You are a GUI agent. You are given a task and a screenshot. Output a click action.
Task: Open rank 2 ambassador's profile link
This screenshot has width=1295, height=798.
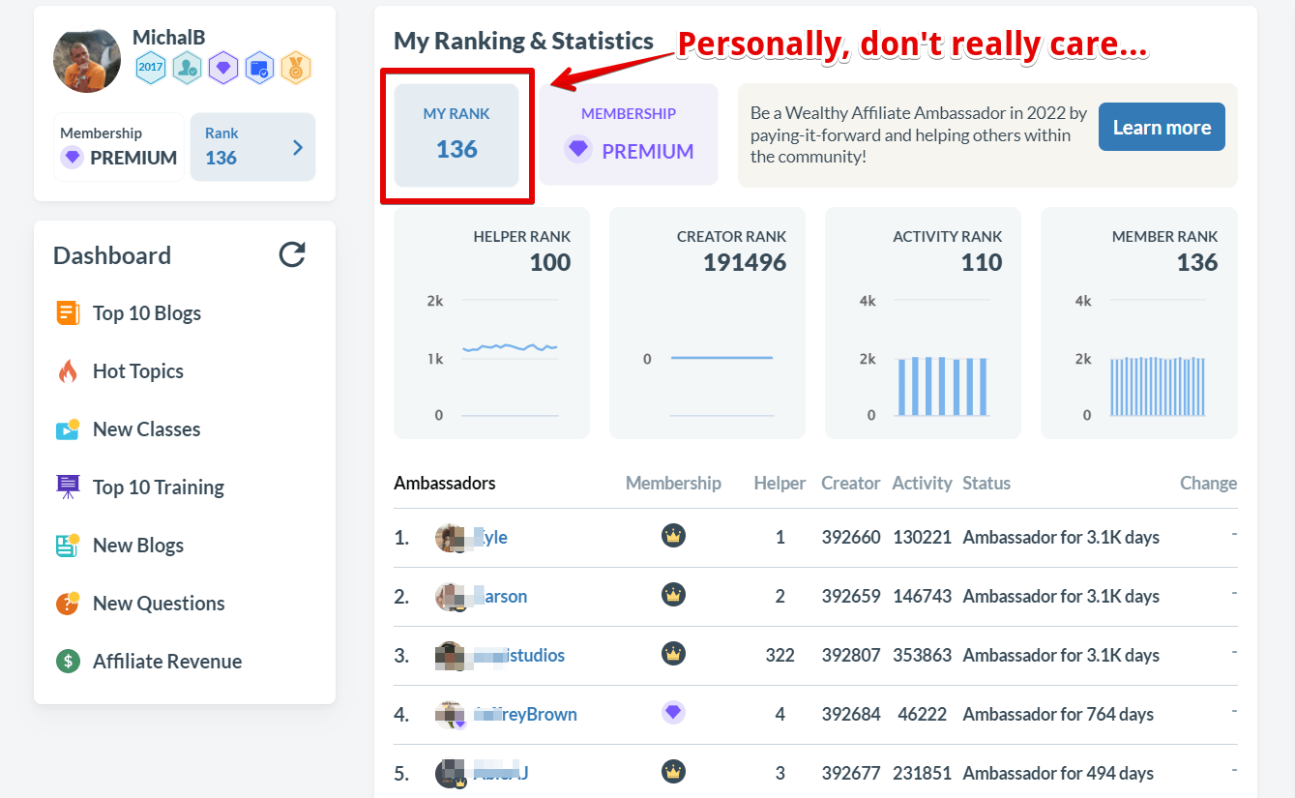tap(500, 597)
